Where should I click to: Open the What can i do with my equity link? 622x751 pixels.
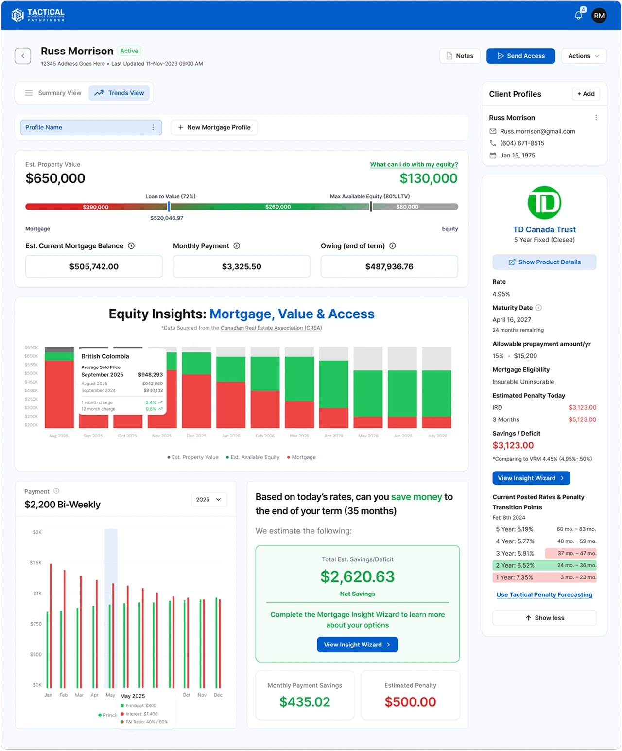click(414, 164)
